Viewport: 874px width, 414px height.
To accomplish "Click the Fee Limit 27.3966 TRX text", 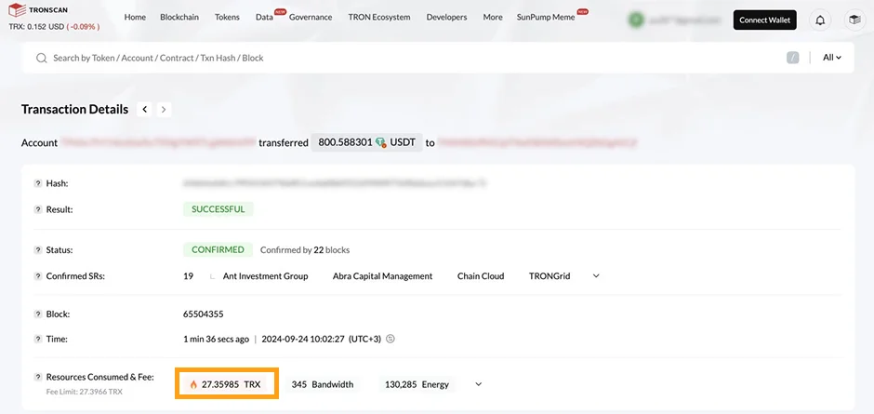I will click(85, 392).
